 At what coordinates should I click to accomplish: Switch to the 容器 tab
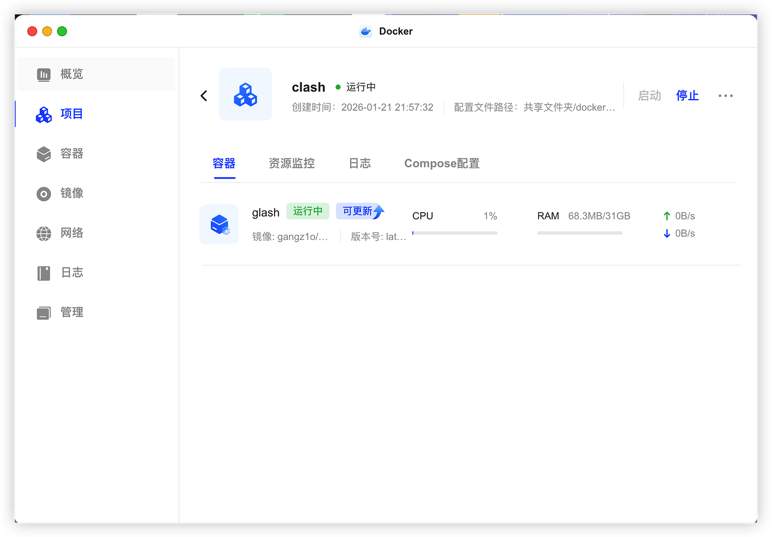224,163
